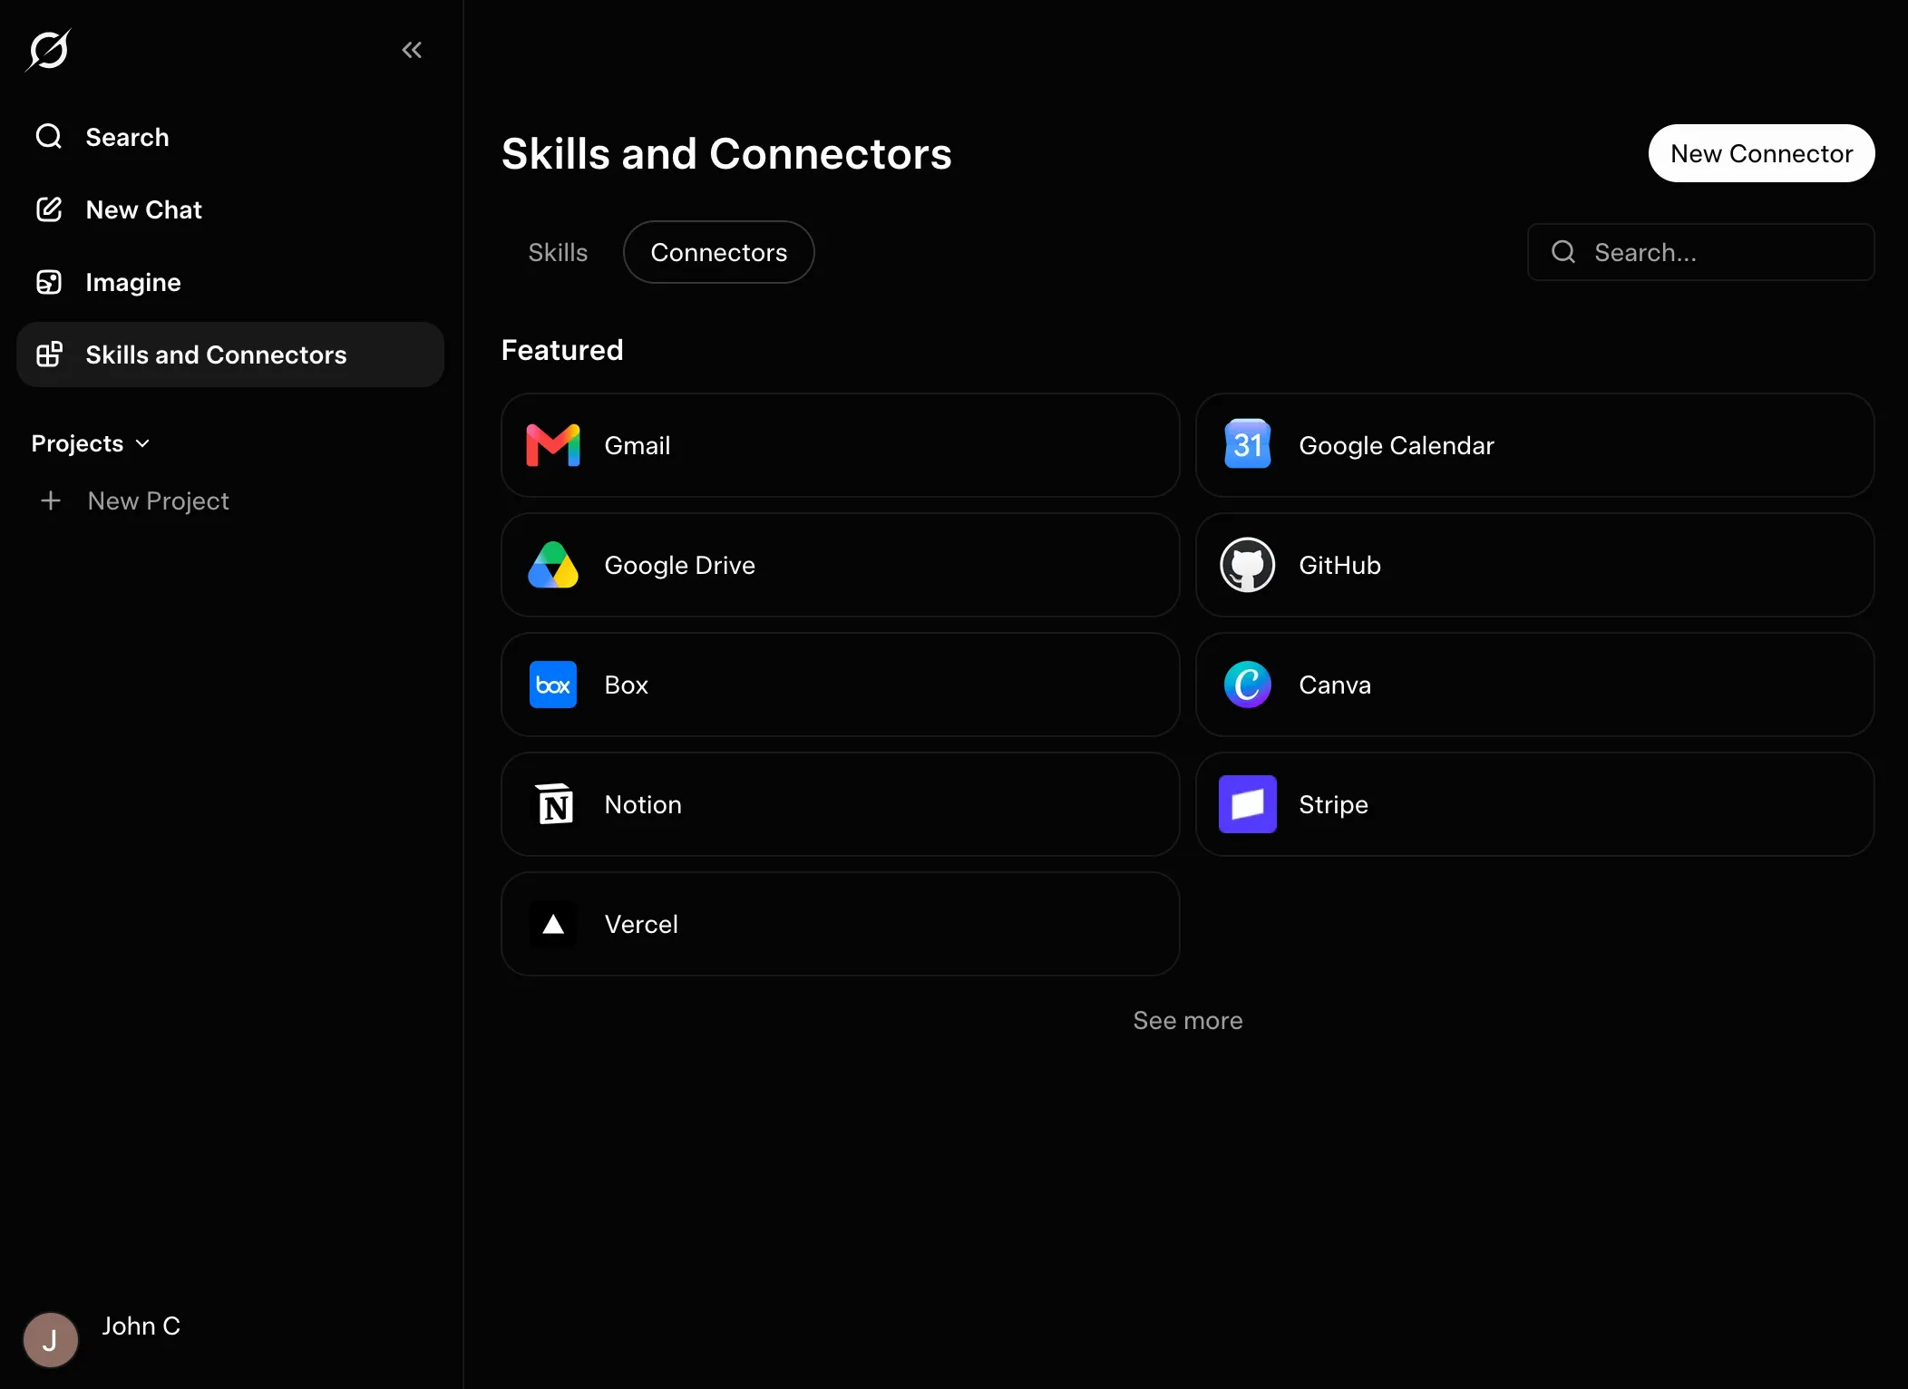1908x1389 pixels.
Task: Open Search in the sidebar
Action: [x=230, y=137]
